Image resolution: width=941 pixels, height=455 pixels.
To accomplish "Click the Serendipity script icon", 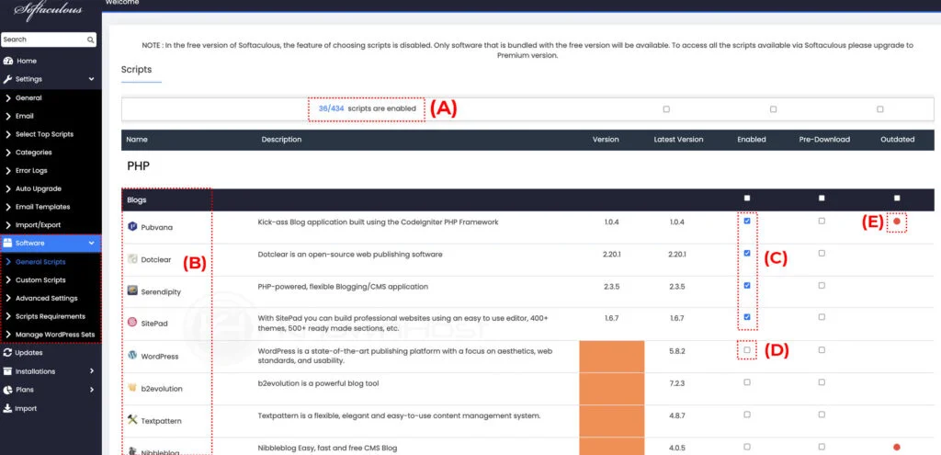I will [x=132, y=291].
